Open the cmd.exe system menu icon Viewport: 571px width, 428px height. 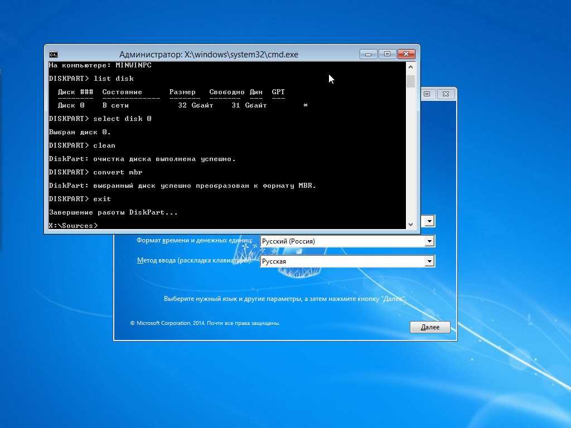click(x=53, y=54)
